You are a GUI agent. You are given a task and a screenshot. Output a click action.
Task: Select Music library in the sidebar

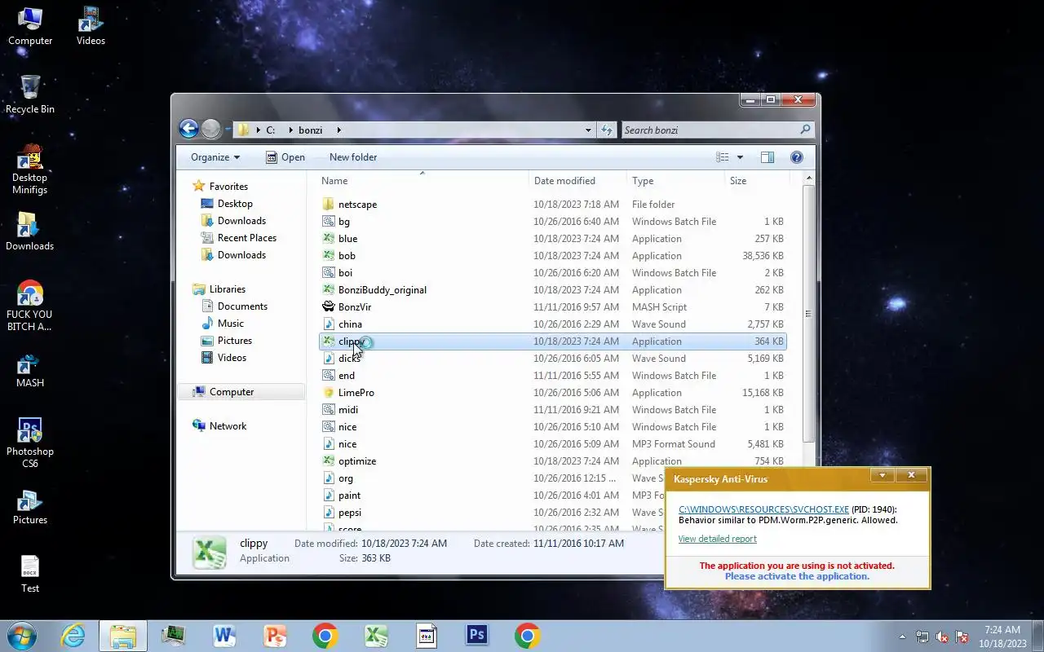click(x=230, y=324)
